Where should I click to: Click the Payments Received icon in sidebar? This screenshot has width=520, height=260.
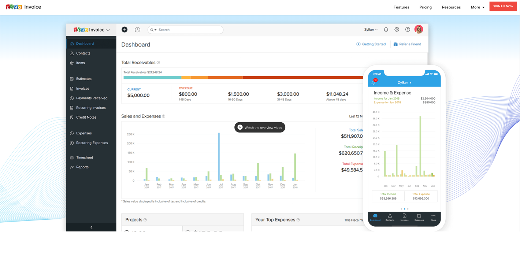click(x=72, y=98)
